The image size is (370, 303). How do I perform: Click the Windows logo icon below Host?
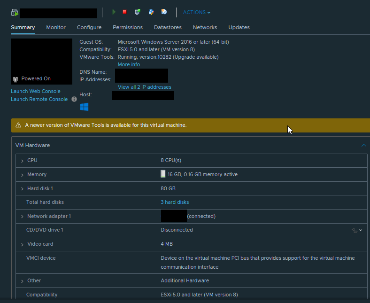[x=84, y=107]
